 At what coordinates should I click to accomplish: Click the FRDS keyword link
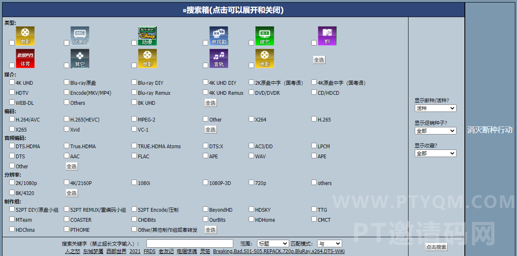click(x=149, y=251)
